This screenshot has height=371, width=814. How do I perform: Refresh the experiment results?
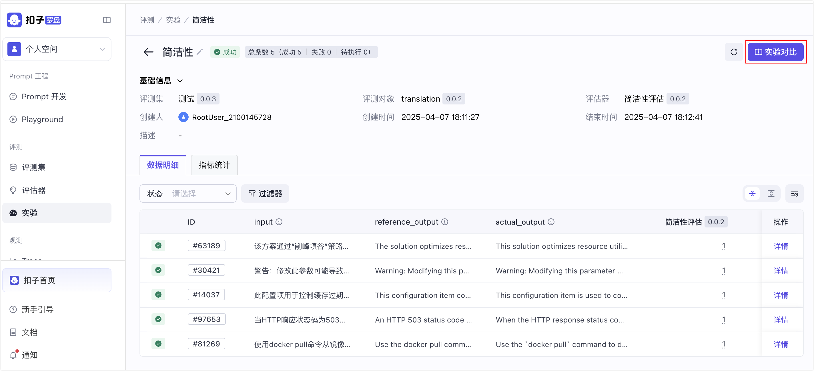tap(734, 52)
